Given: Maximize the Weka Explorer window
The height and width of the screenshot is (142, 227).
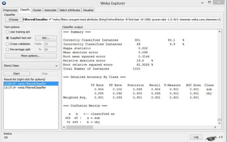Looking at the screenshot, I should (x=209, y=2).
